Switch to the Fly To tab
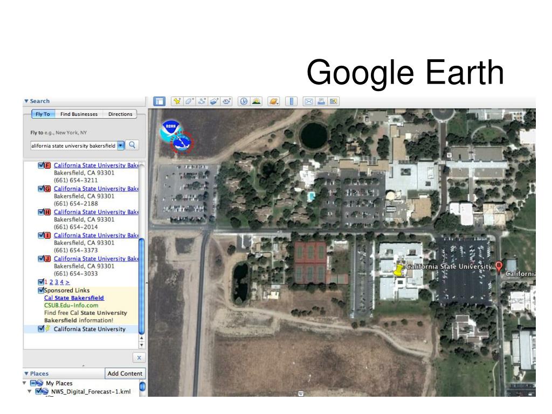 point(43,114)
